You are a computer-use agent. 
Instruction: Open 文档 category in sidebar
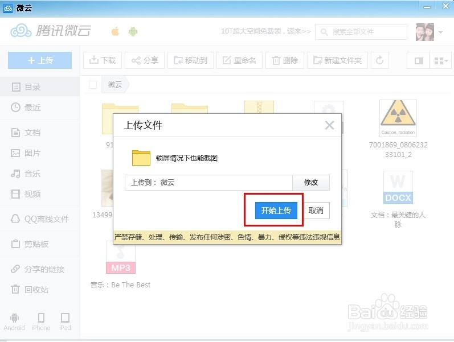point(40,133)
